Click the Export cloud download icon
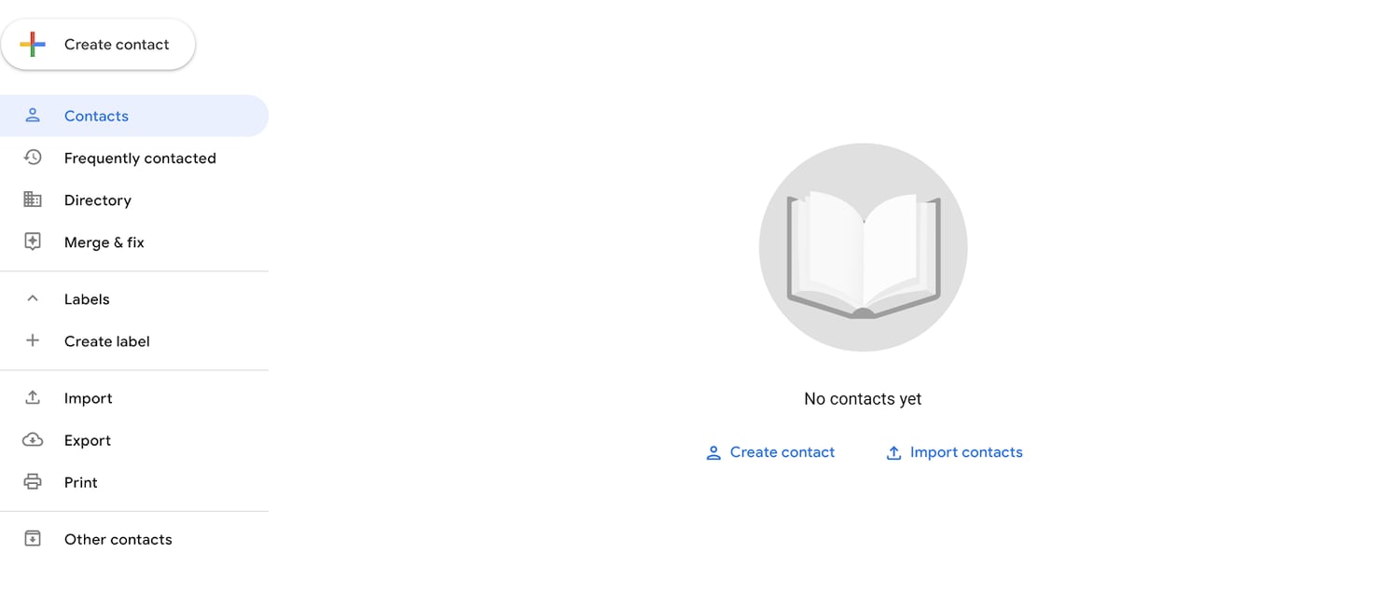 pos(33,439)
